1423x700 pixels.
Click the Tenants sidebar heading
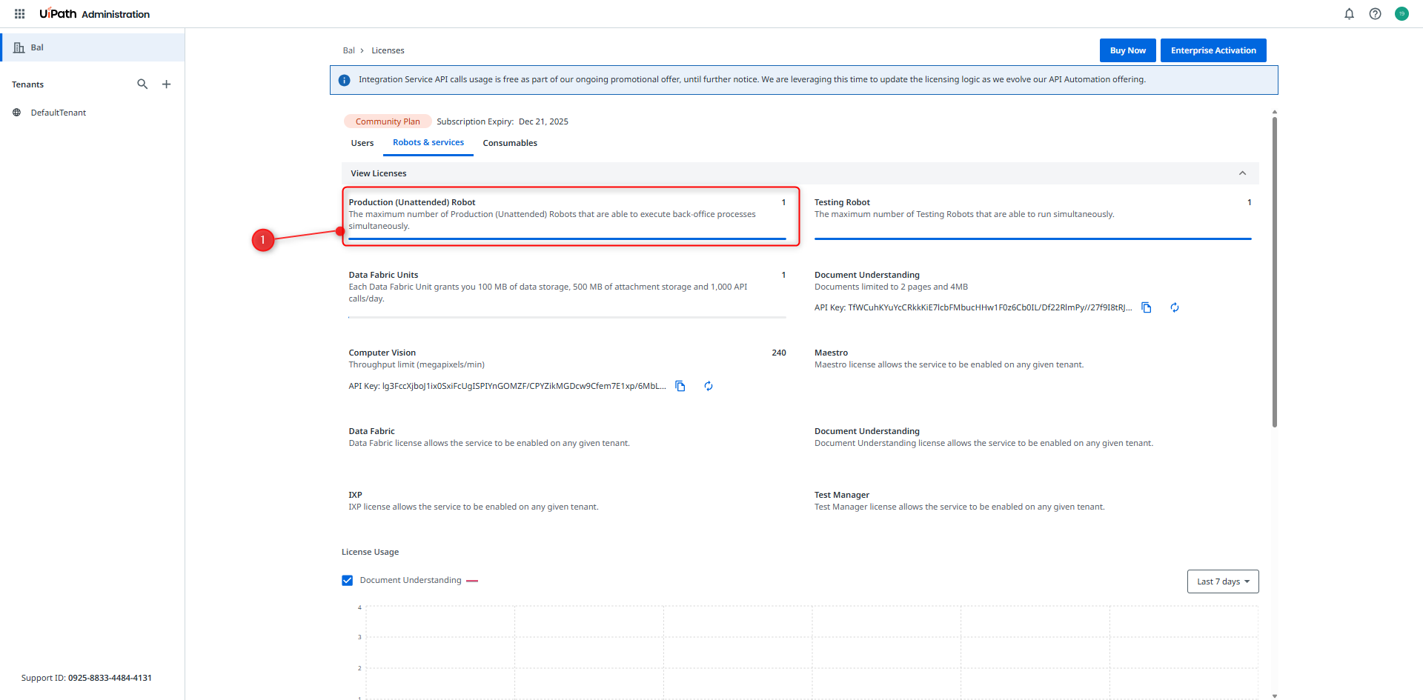28,84
